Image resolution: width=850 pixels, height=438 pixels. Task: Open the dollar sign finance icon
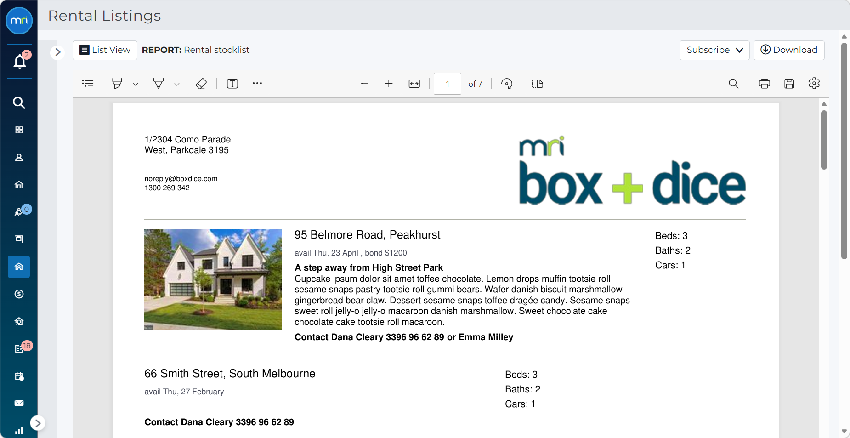pos(19,294)
